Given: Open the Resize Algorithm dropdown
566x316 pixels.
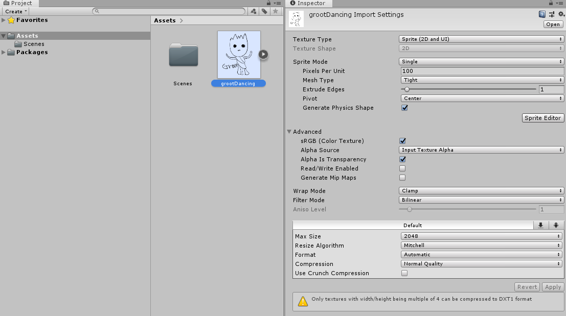Looking at the screenshot, I should [482, 246].
